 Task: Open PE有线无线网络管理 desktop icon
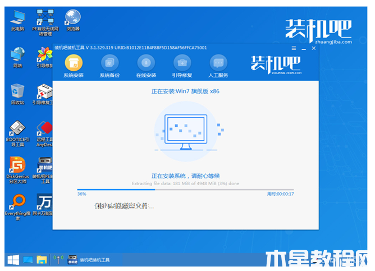(45, 22)
